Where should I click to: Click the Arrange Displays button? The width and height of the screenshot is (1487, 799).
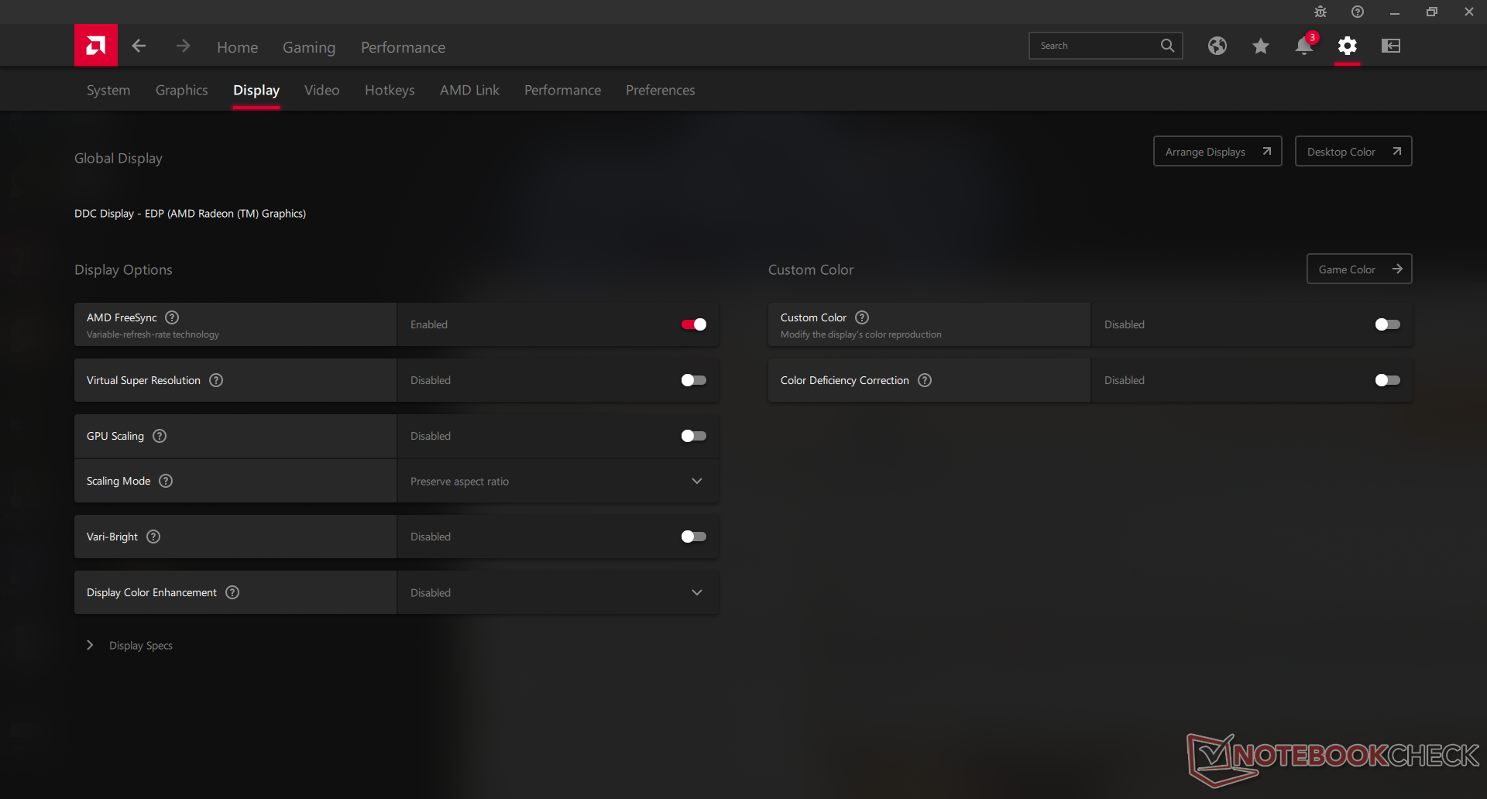click(1217, 152)
